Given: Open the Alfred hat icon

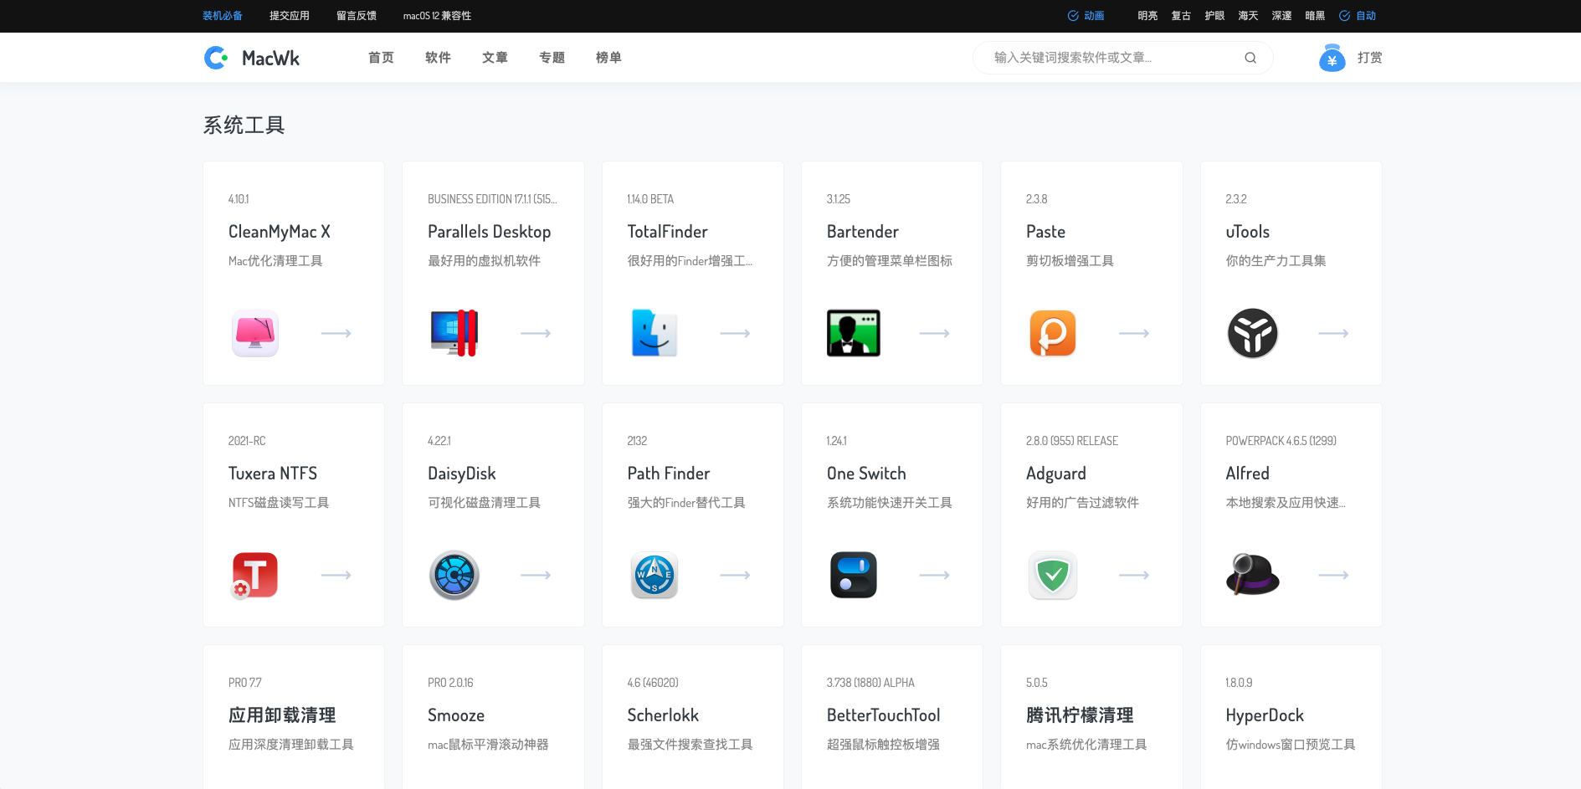Looking at the screenshot, I should coord(1252,575).
